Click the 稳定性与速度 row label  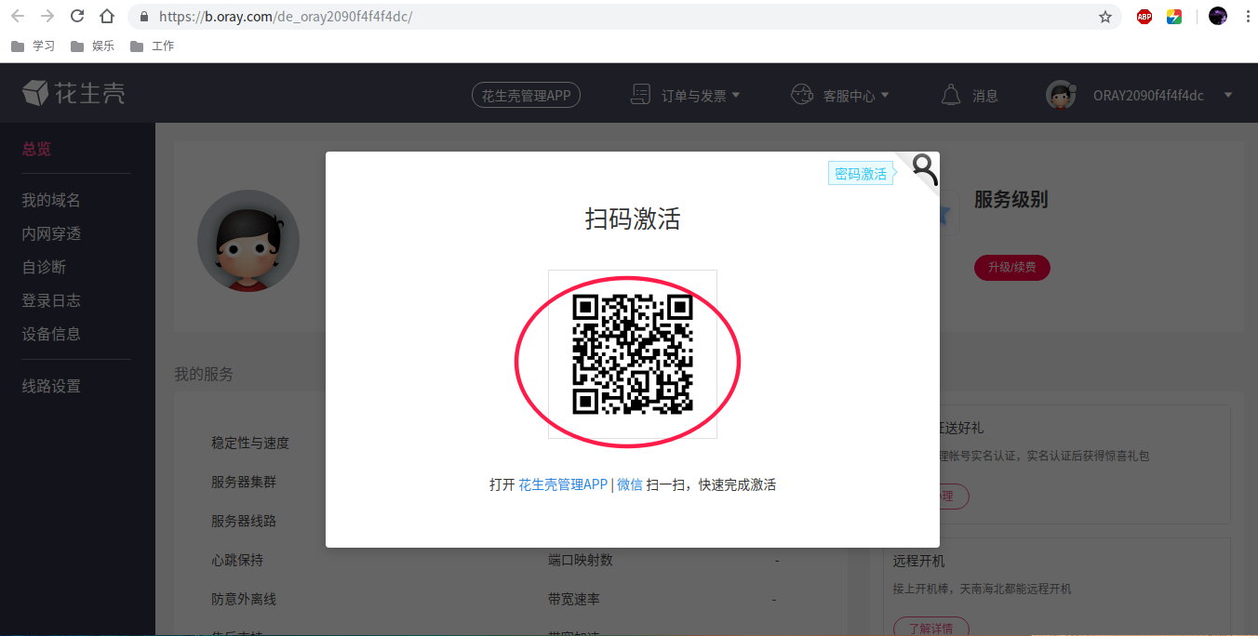(250, 443)
